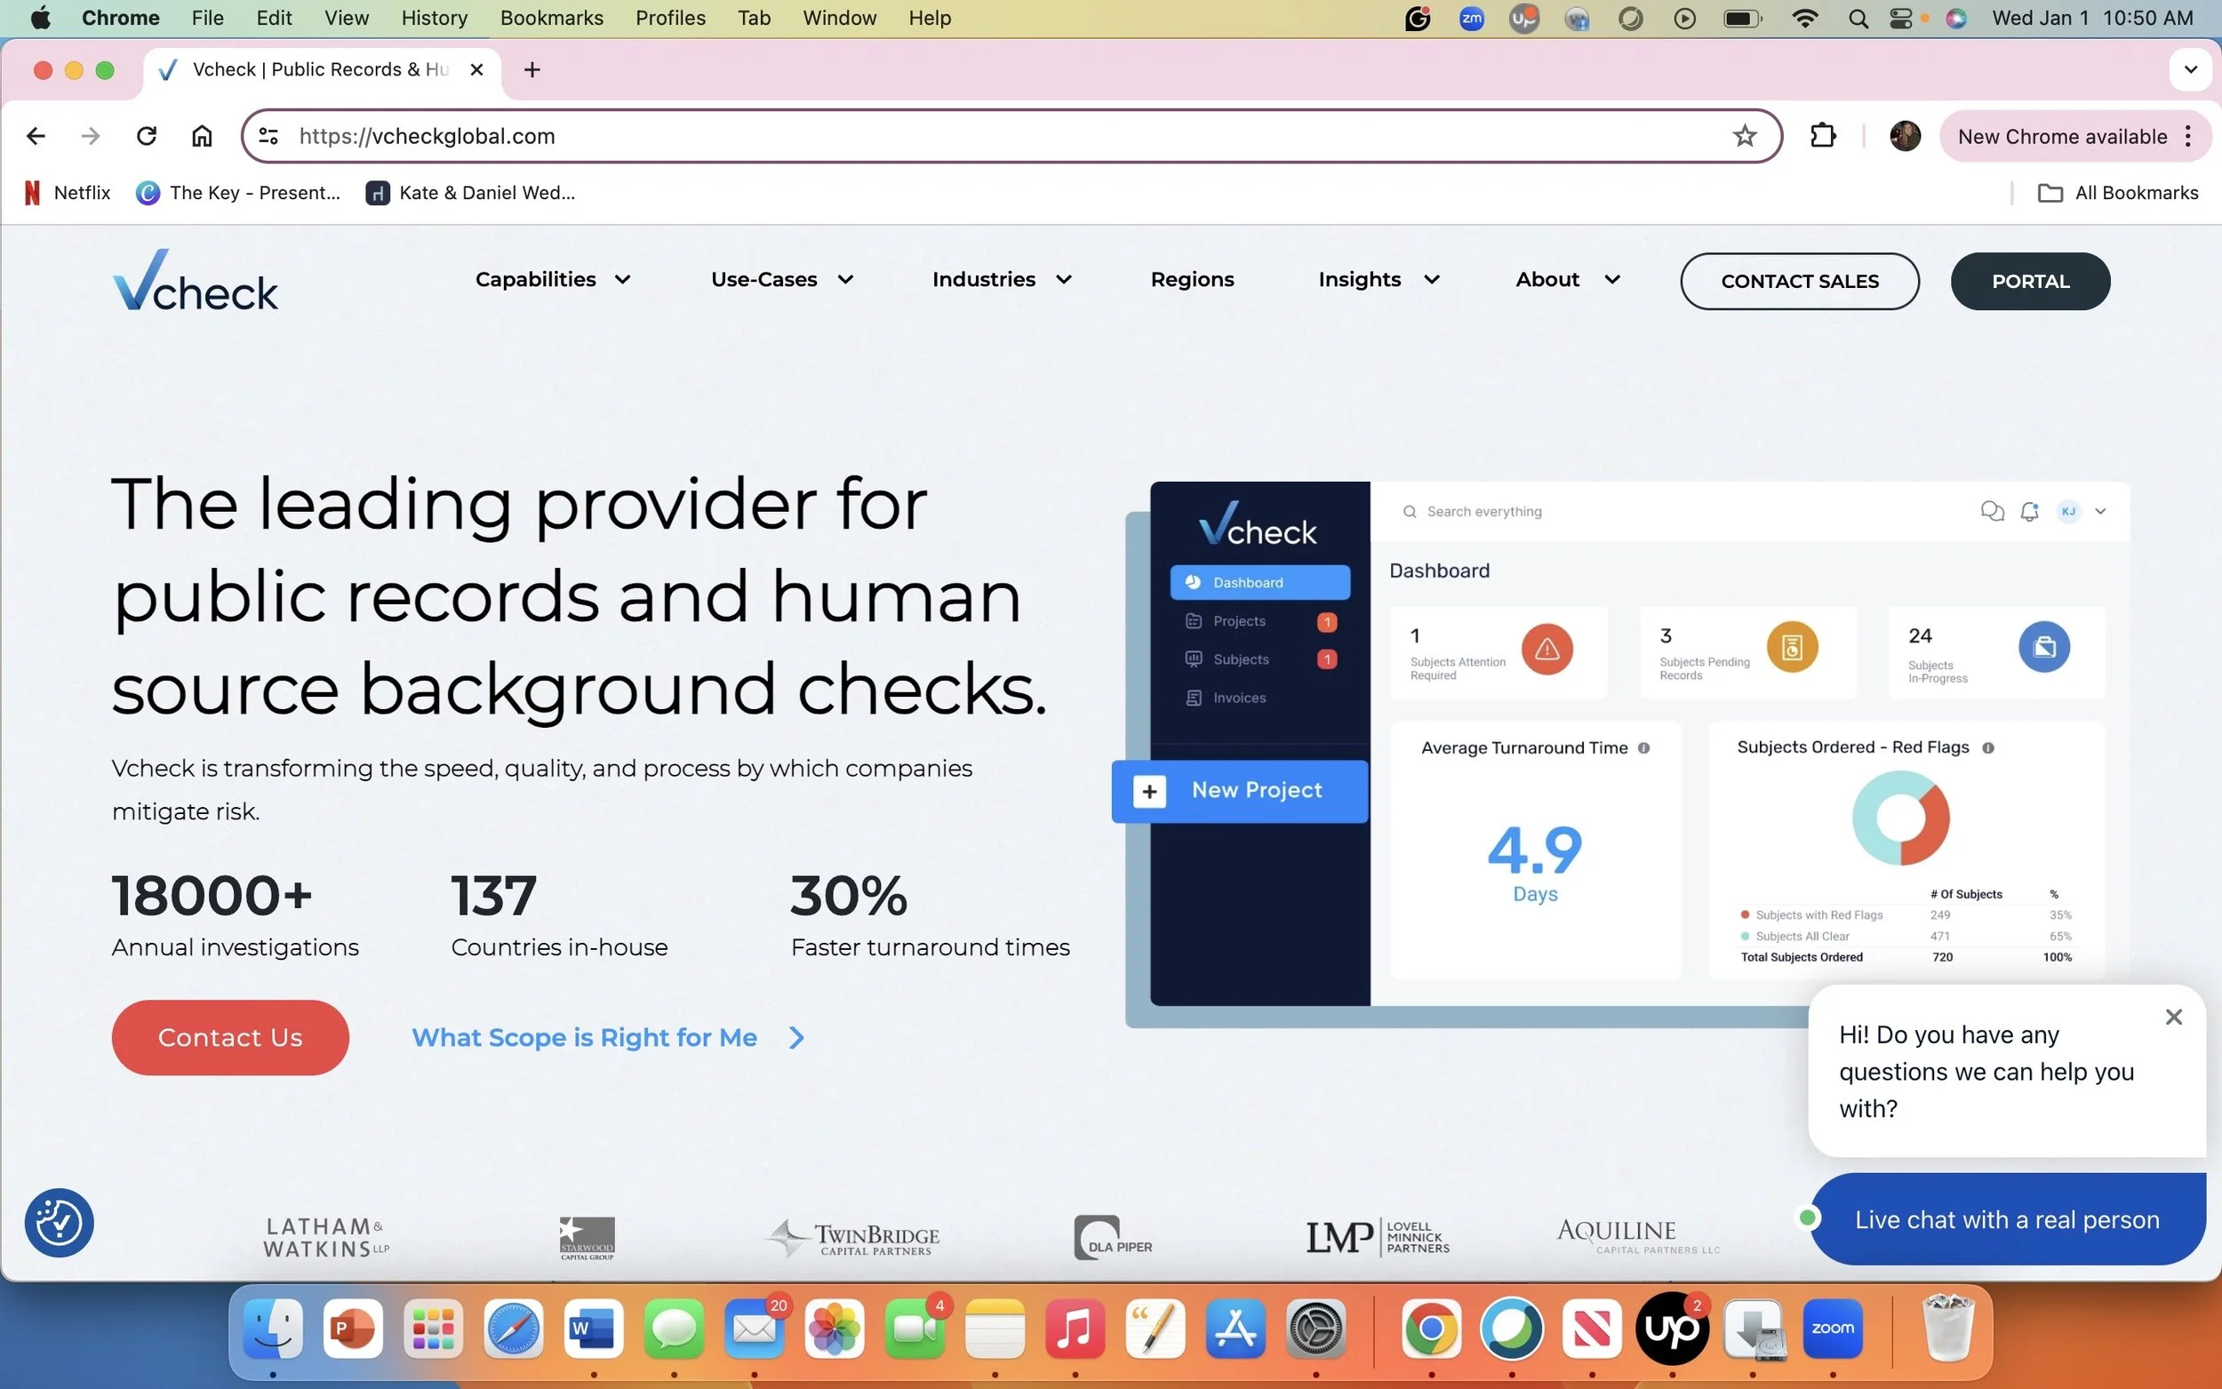Select the Regions navigation item

coord(1191,279)
